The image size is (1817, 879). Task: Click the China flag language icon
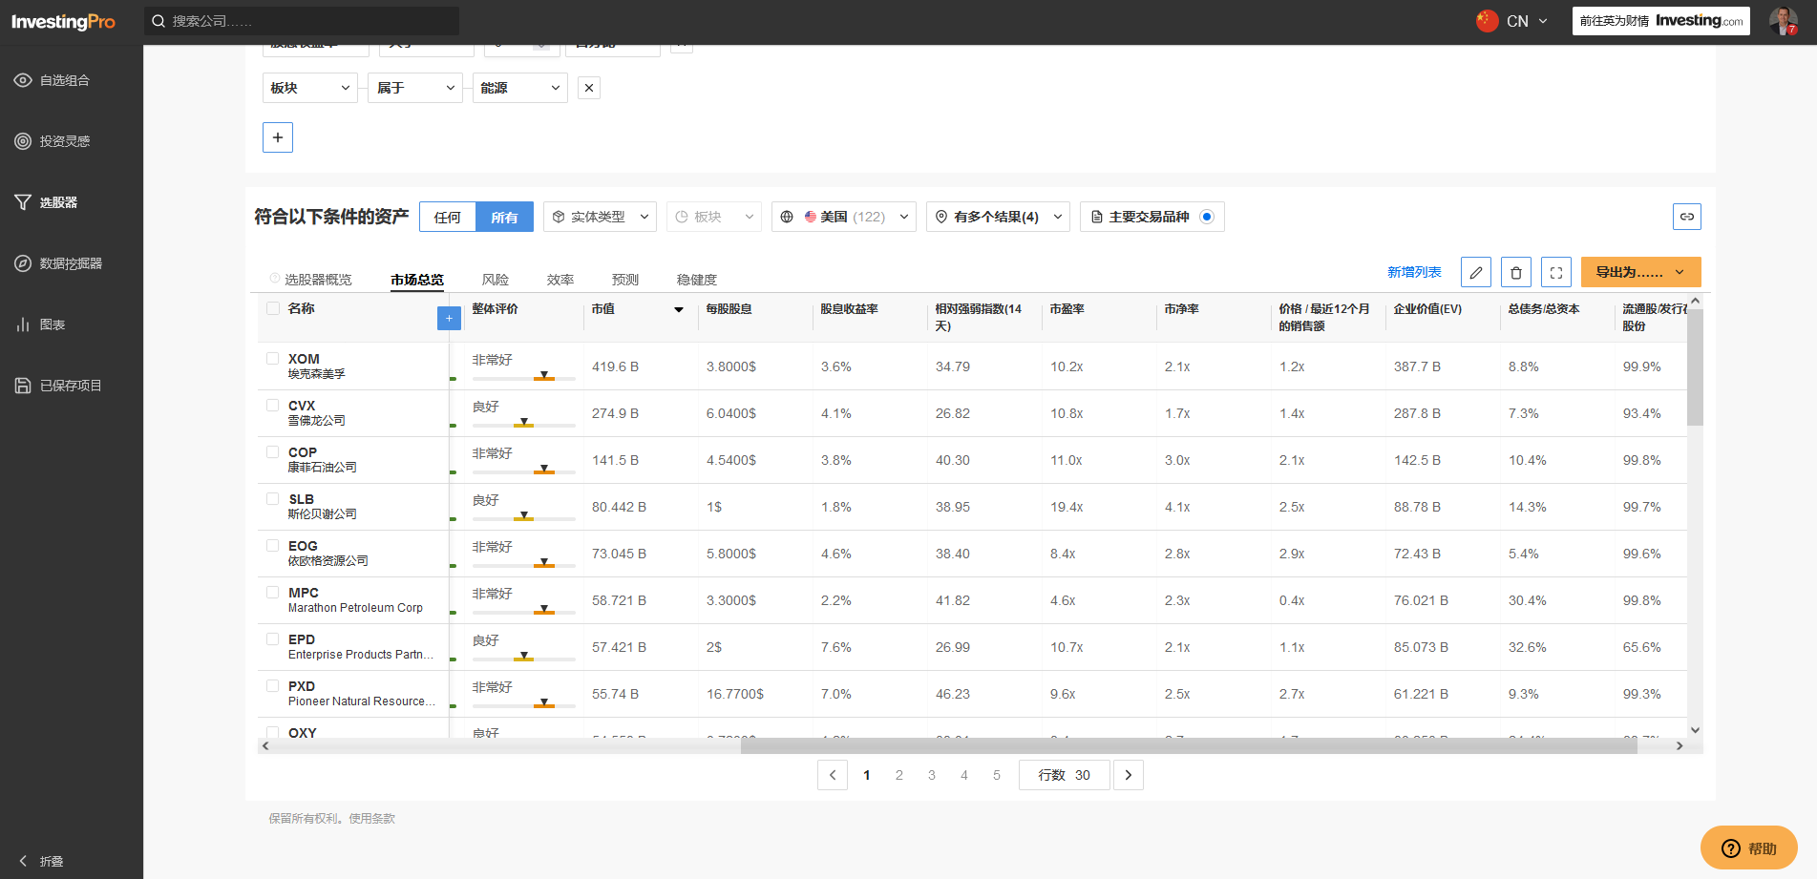1487,21
